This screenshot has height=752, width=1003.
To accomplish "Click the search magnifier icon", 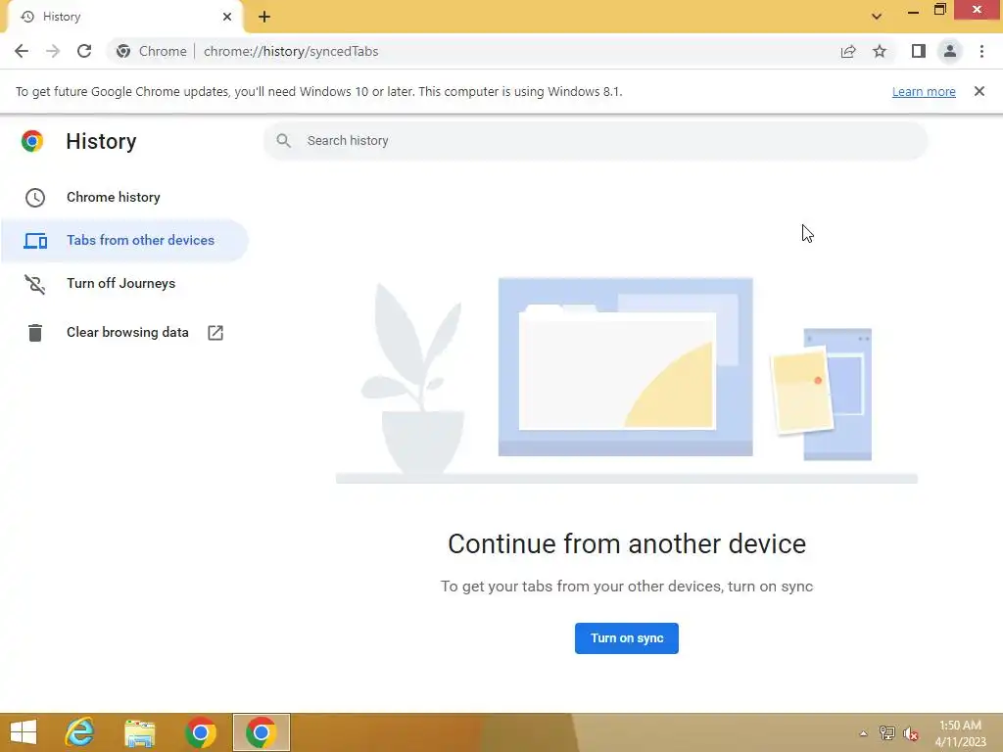I will click(283, 141).
